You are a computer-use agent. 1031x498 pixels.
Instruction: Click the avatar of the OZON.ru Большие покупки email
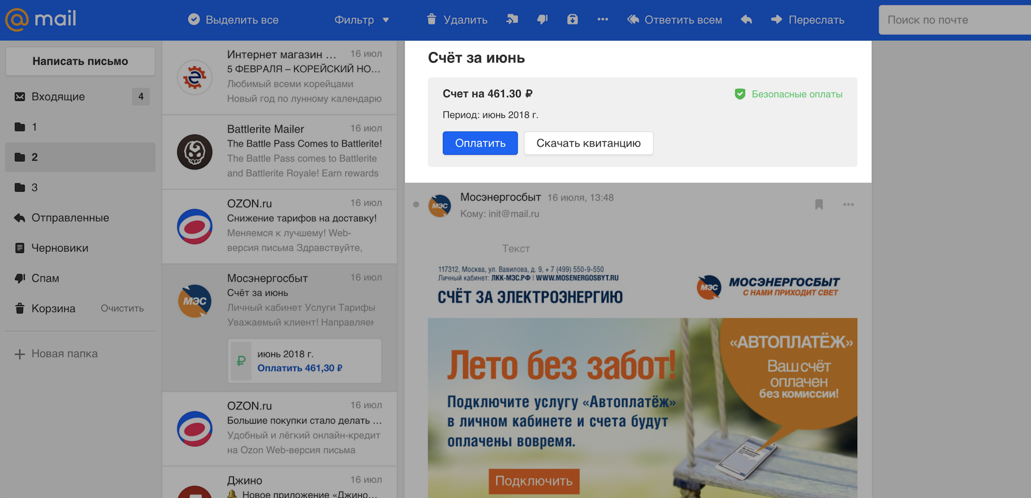tap(194, 429)
